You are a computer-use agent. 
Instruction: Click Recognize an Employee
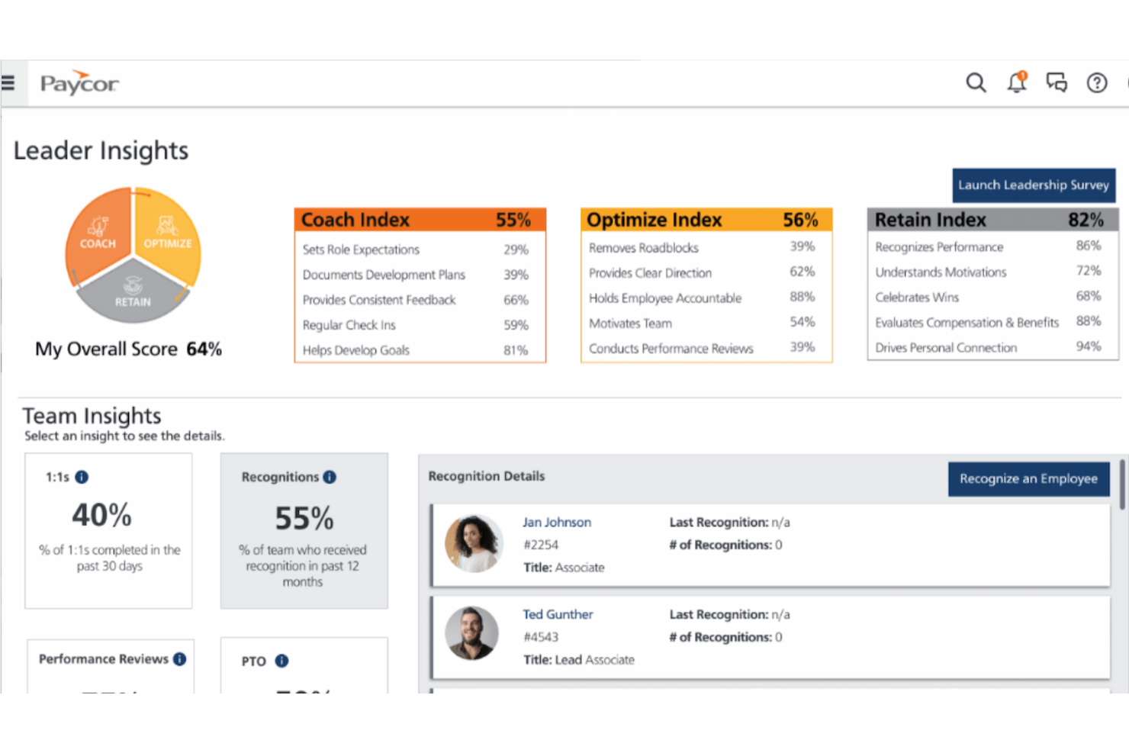coord(1028,478)
